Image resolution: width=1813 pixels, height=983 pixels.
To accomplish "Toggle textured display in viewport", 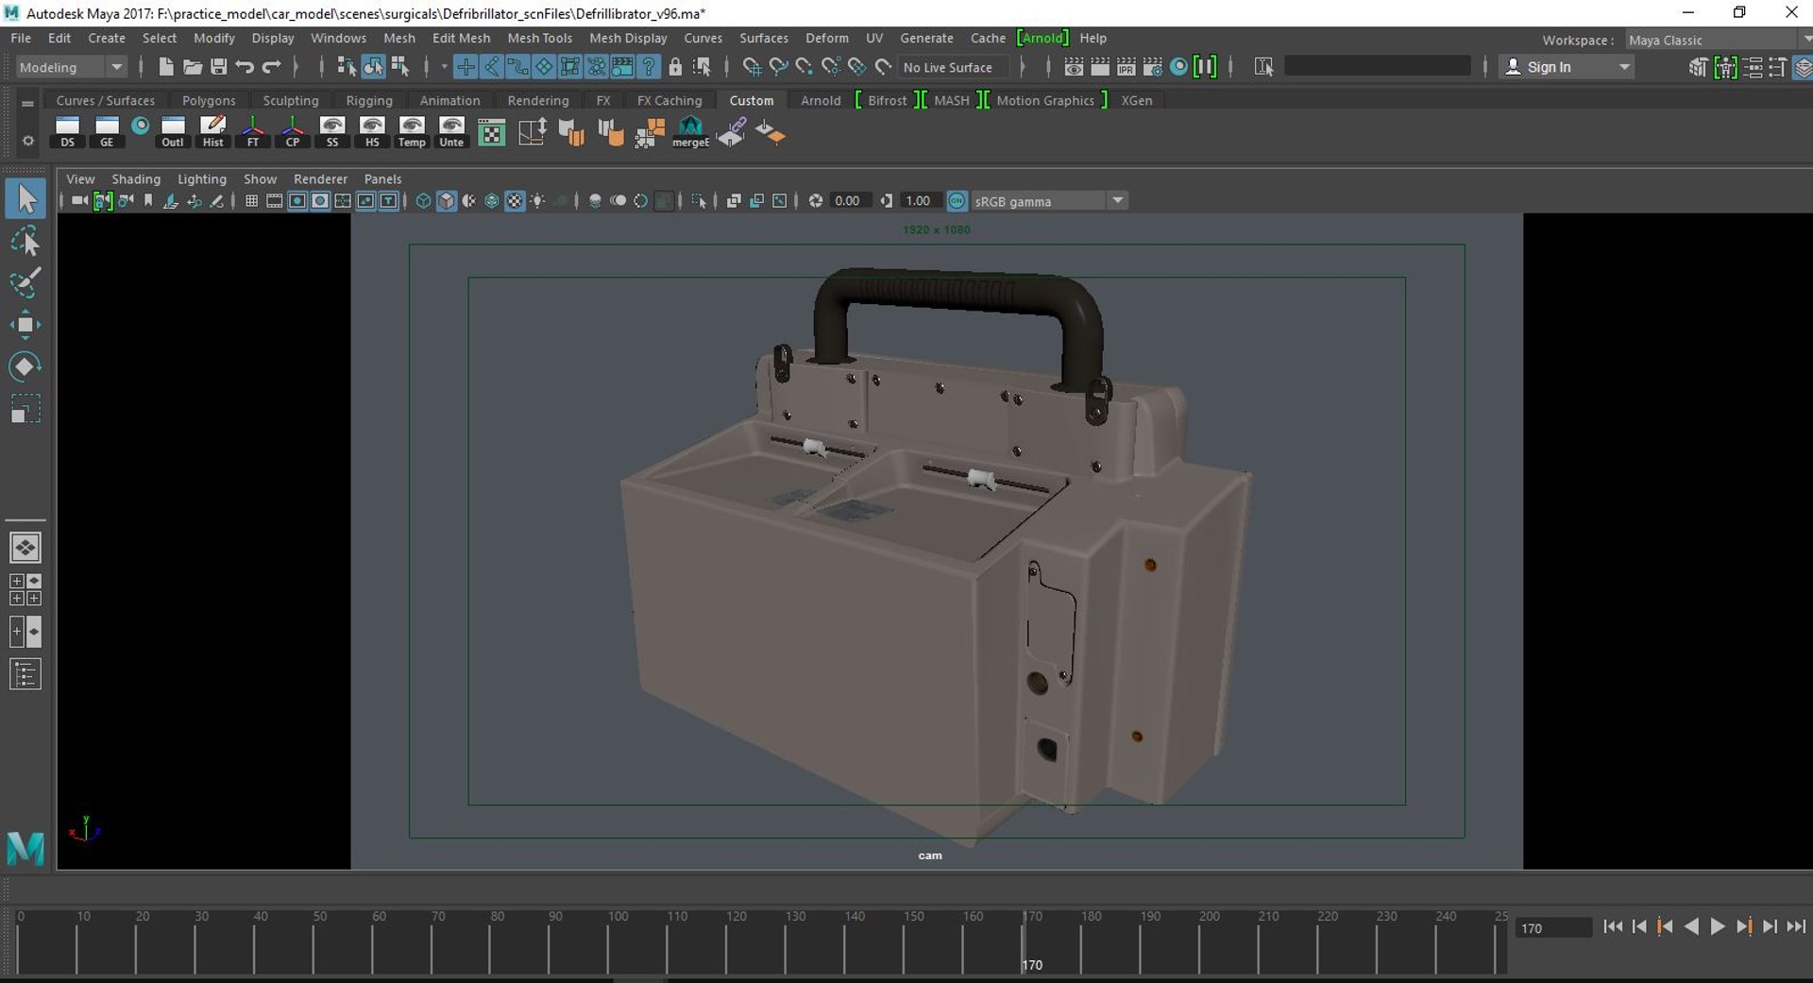I will point(515,201).
